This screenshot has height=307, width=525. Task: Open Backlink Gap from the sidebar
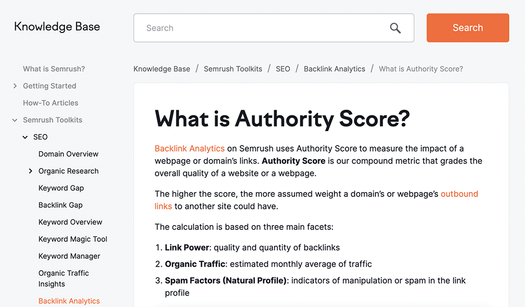click(59, 205)
